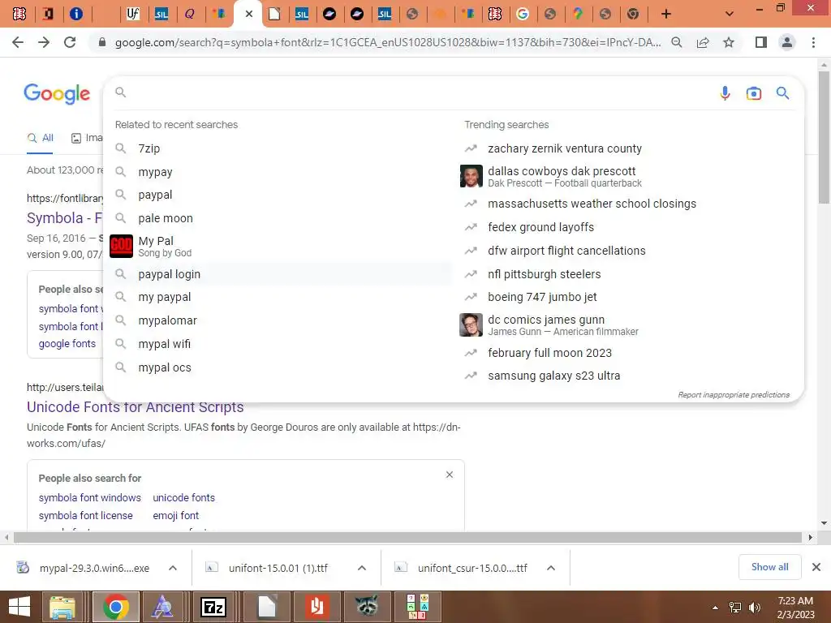The image size is (831, 623).
Task: Open the zoom magnifier in address bar
Action: (x=677, y=42)
